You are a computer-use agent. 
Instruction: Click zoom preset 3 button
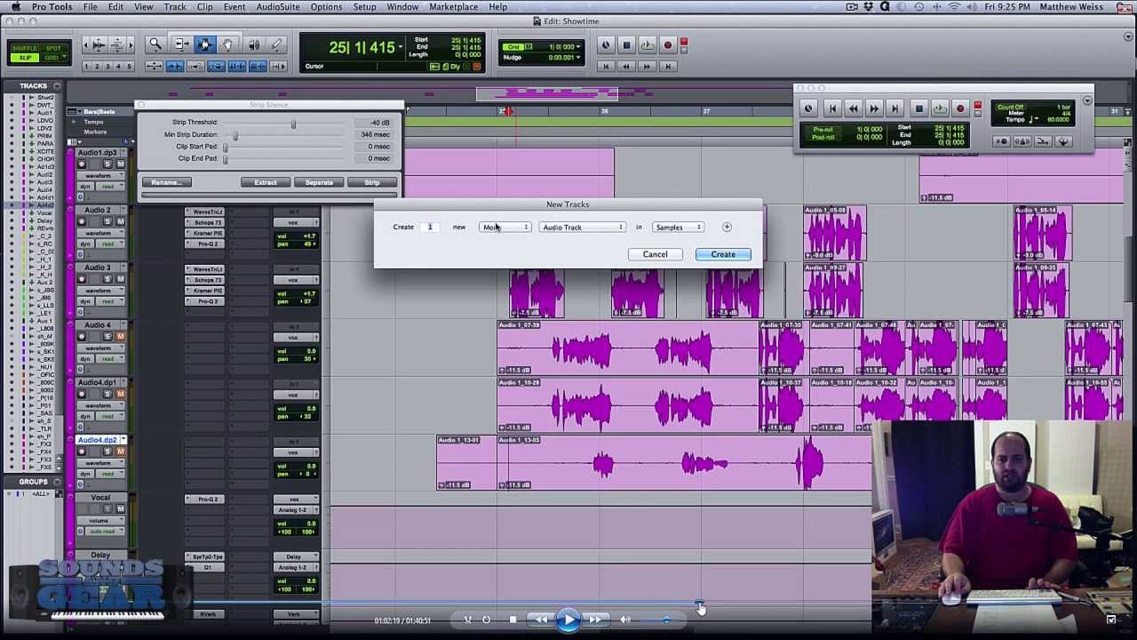click(108, 67)
